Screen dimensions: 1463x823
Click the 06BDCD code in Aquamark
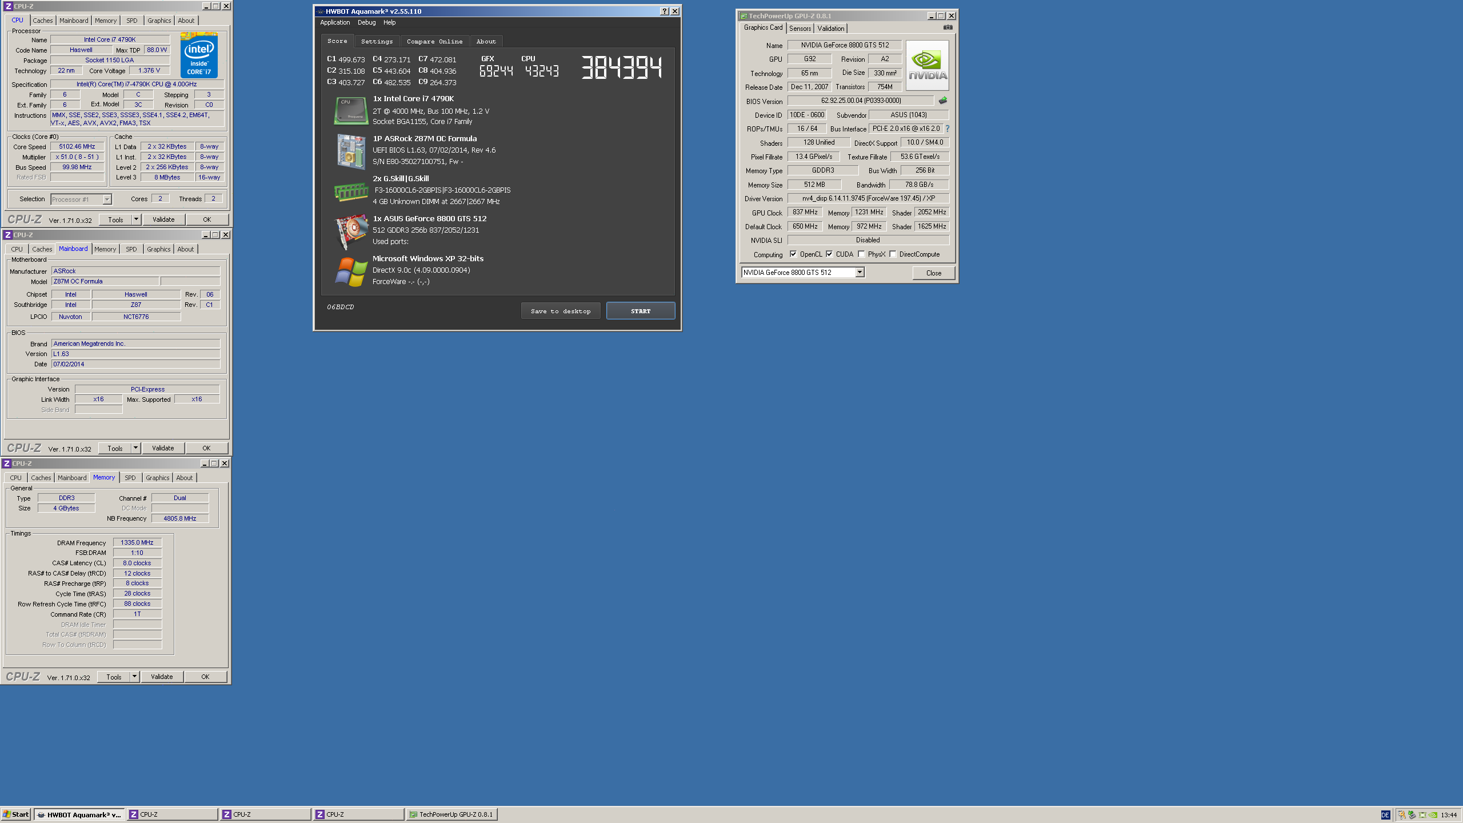coord(341,307)
